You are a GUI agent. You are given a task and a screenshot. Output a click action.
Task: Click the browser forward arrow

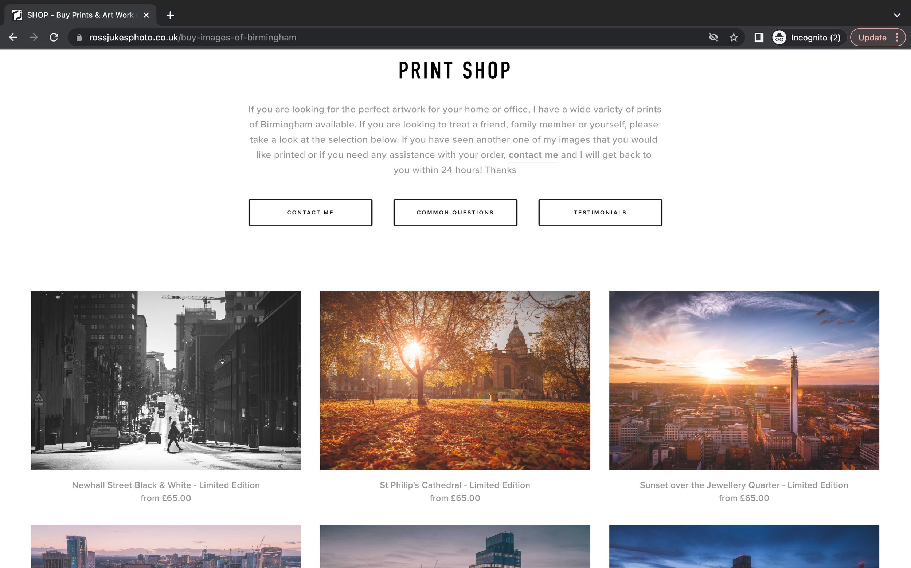[x=34, y=38]
